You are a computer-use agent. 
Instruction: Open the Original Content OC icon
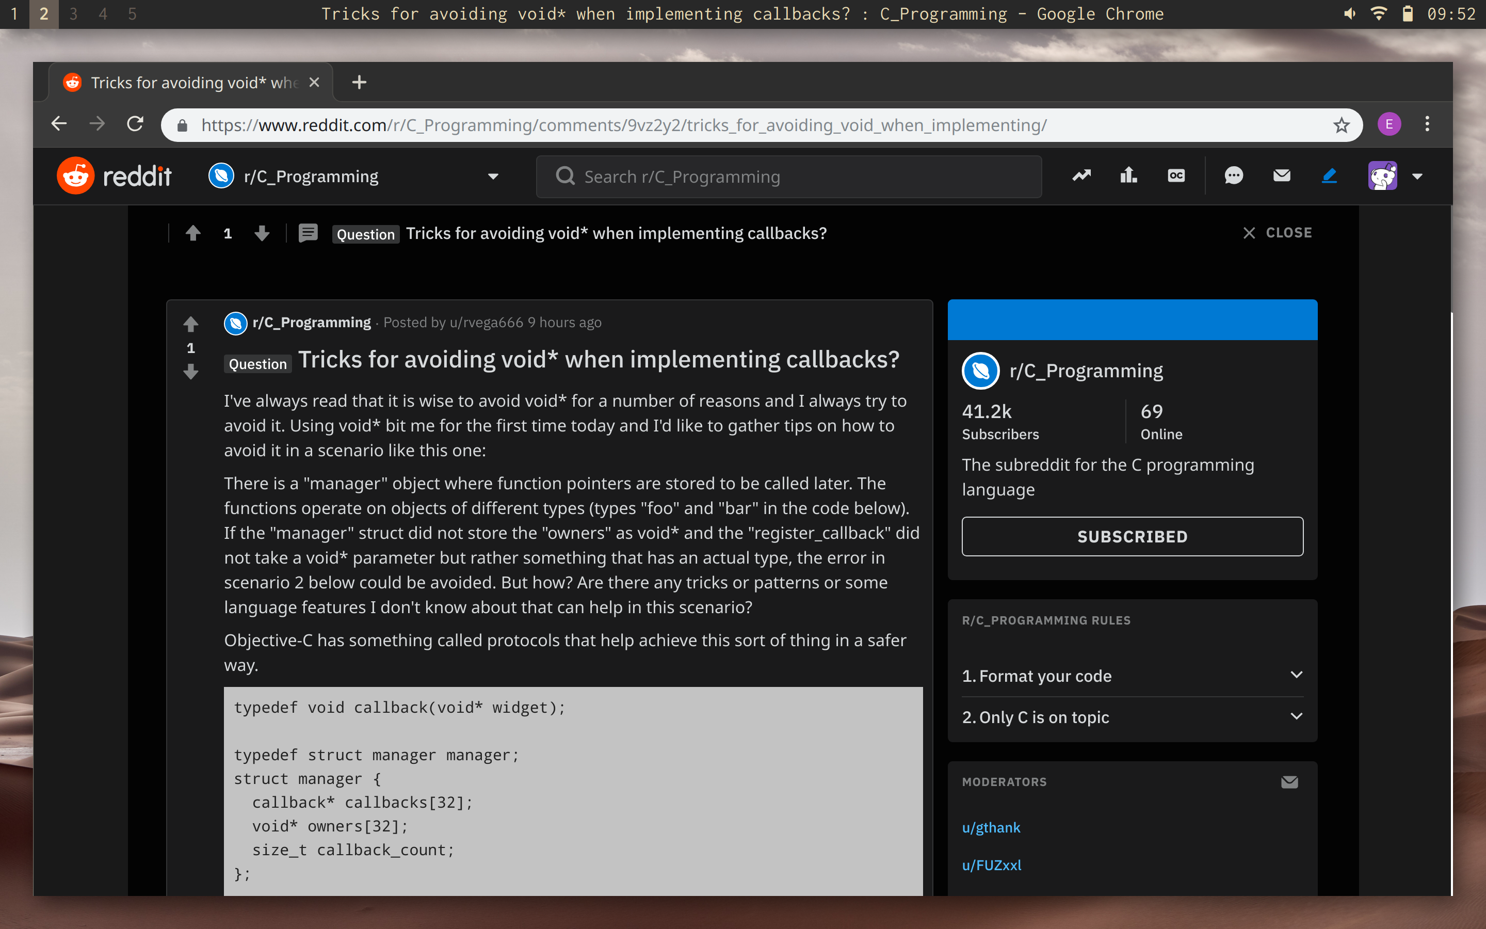point(1176,177)
